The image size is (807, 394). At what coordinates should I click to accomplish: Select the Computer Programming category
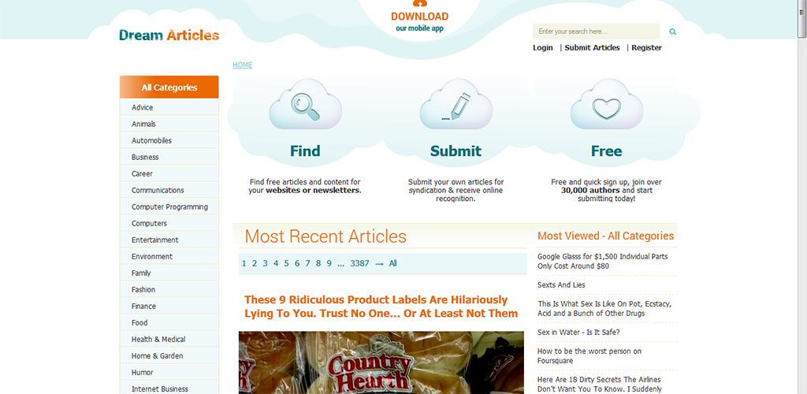[x=169, y=206]
